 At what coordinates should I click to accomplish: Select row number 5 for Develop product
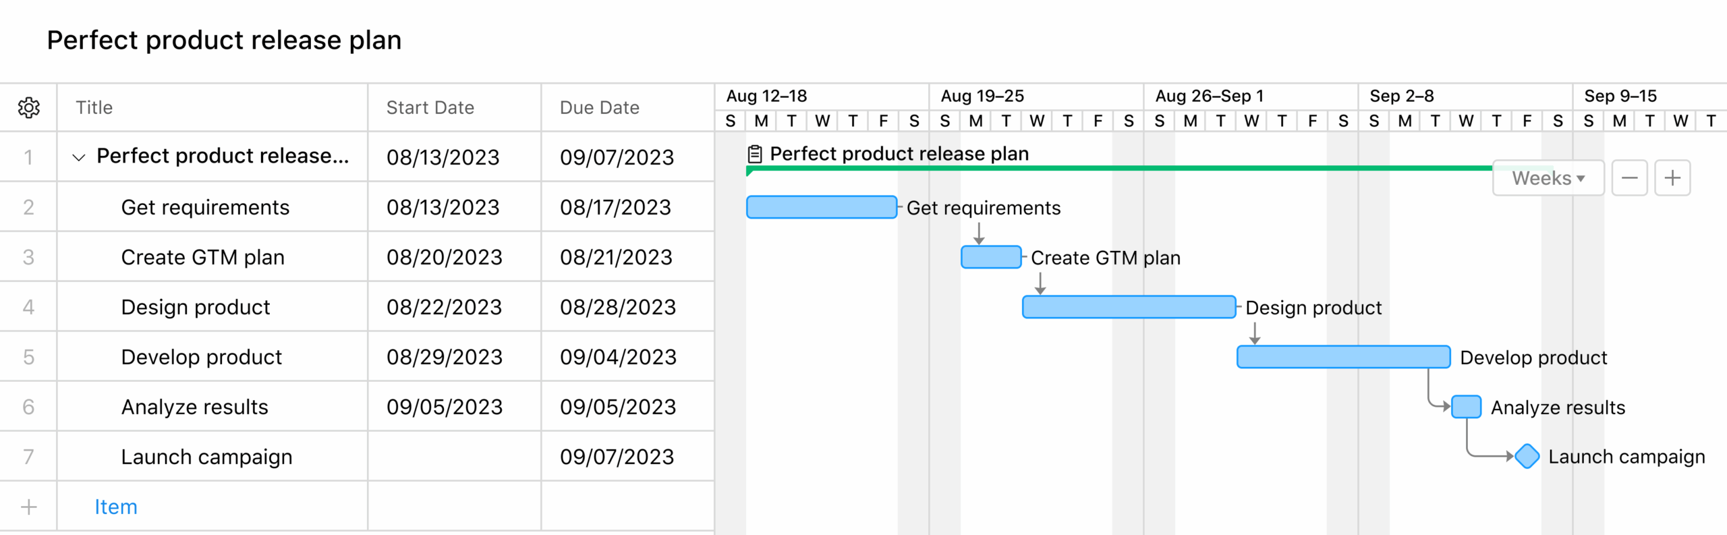(28, 356)
